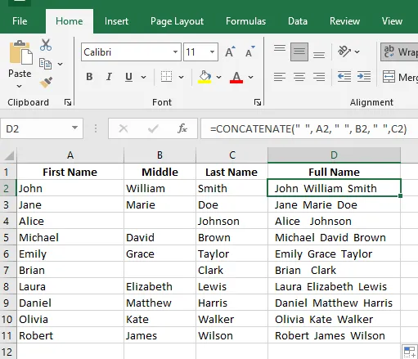Open the Review tab
The height and width of the screenshot is (359, 418).
pyautogui.click(x=344, y=21)
